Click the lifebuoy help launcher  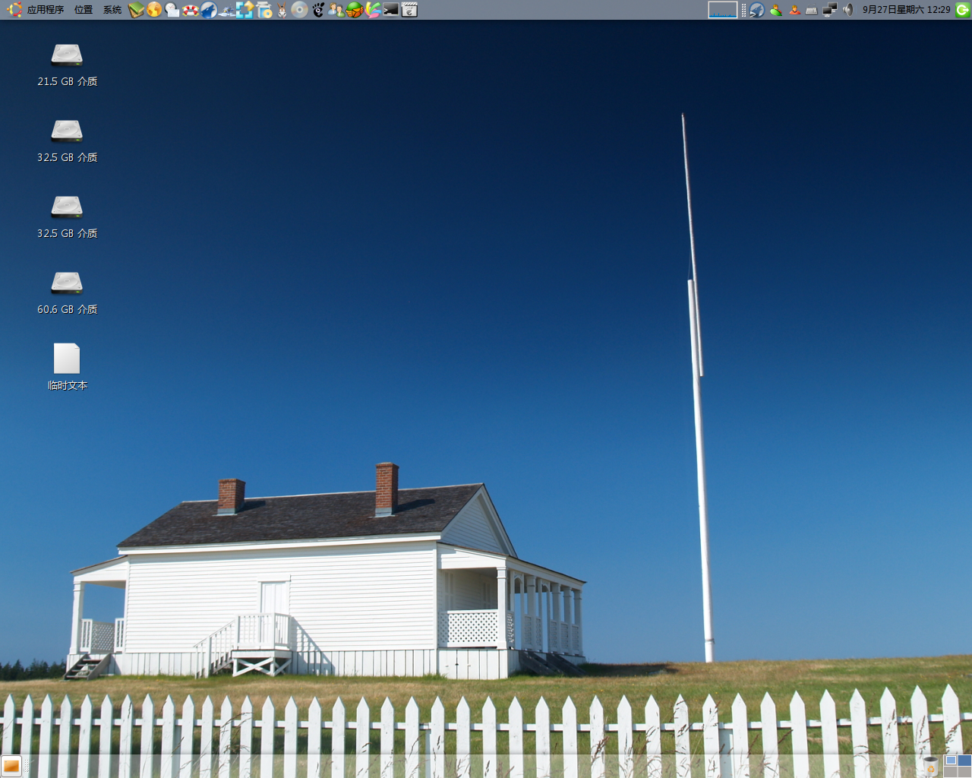tap(191, 10)
